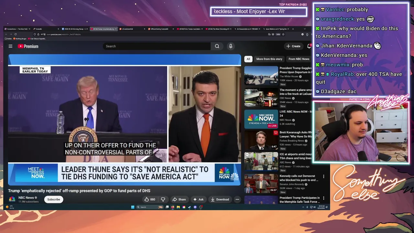The width and height of the screenshot is (414, 233).
Task: Open Brett Kavanaugh Asks RNC Lawyer thumbnail
Action: tap(261, 140)
